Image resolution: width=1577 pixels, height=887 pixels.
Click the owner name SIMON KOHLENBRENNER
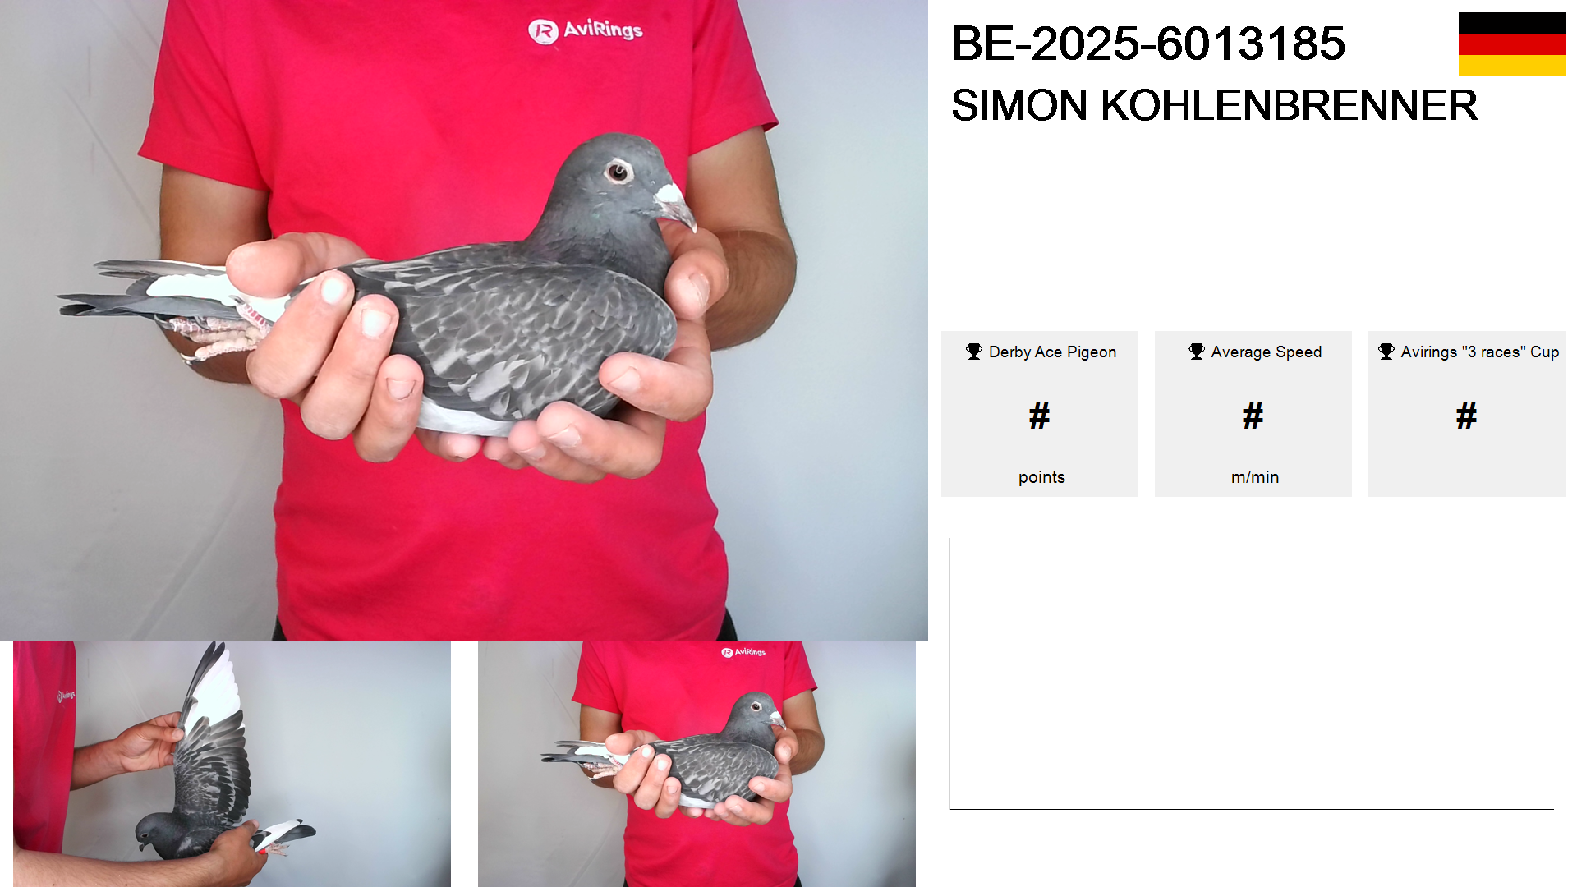pos(1214,105)
